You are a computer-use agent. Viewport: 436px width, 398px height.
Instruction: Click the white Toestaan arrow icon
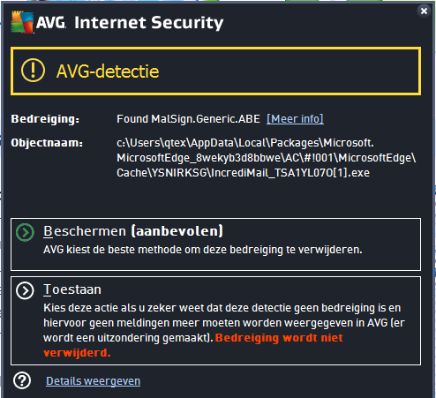pos(25,290)
